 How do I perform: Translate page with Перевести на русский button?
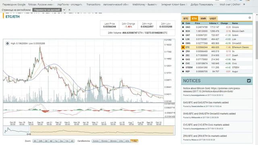coord(47,10)
